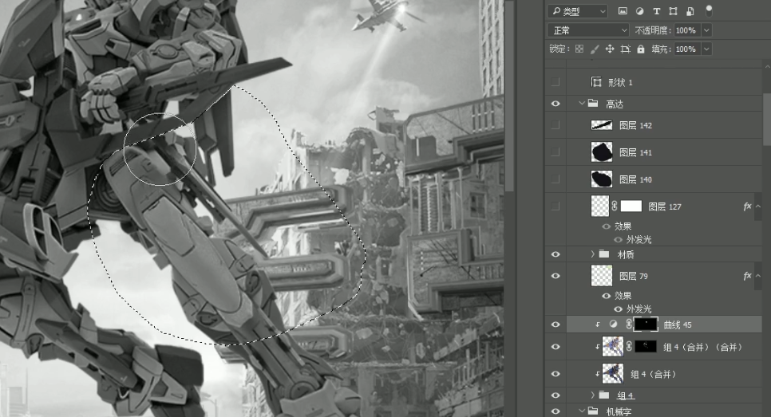Click the 机械字 group folder icon
The image size is (771, 417).
(593, 411)
